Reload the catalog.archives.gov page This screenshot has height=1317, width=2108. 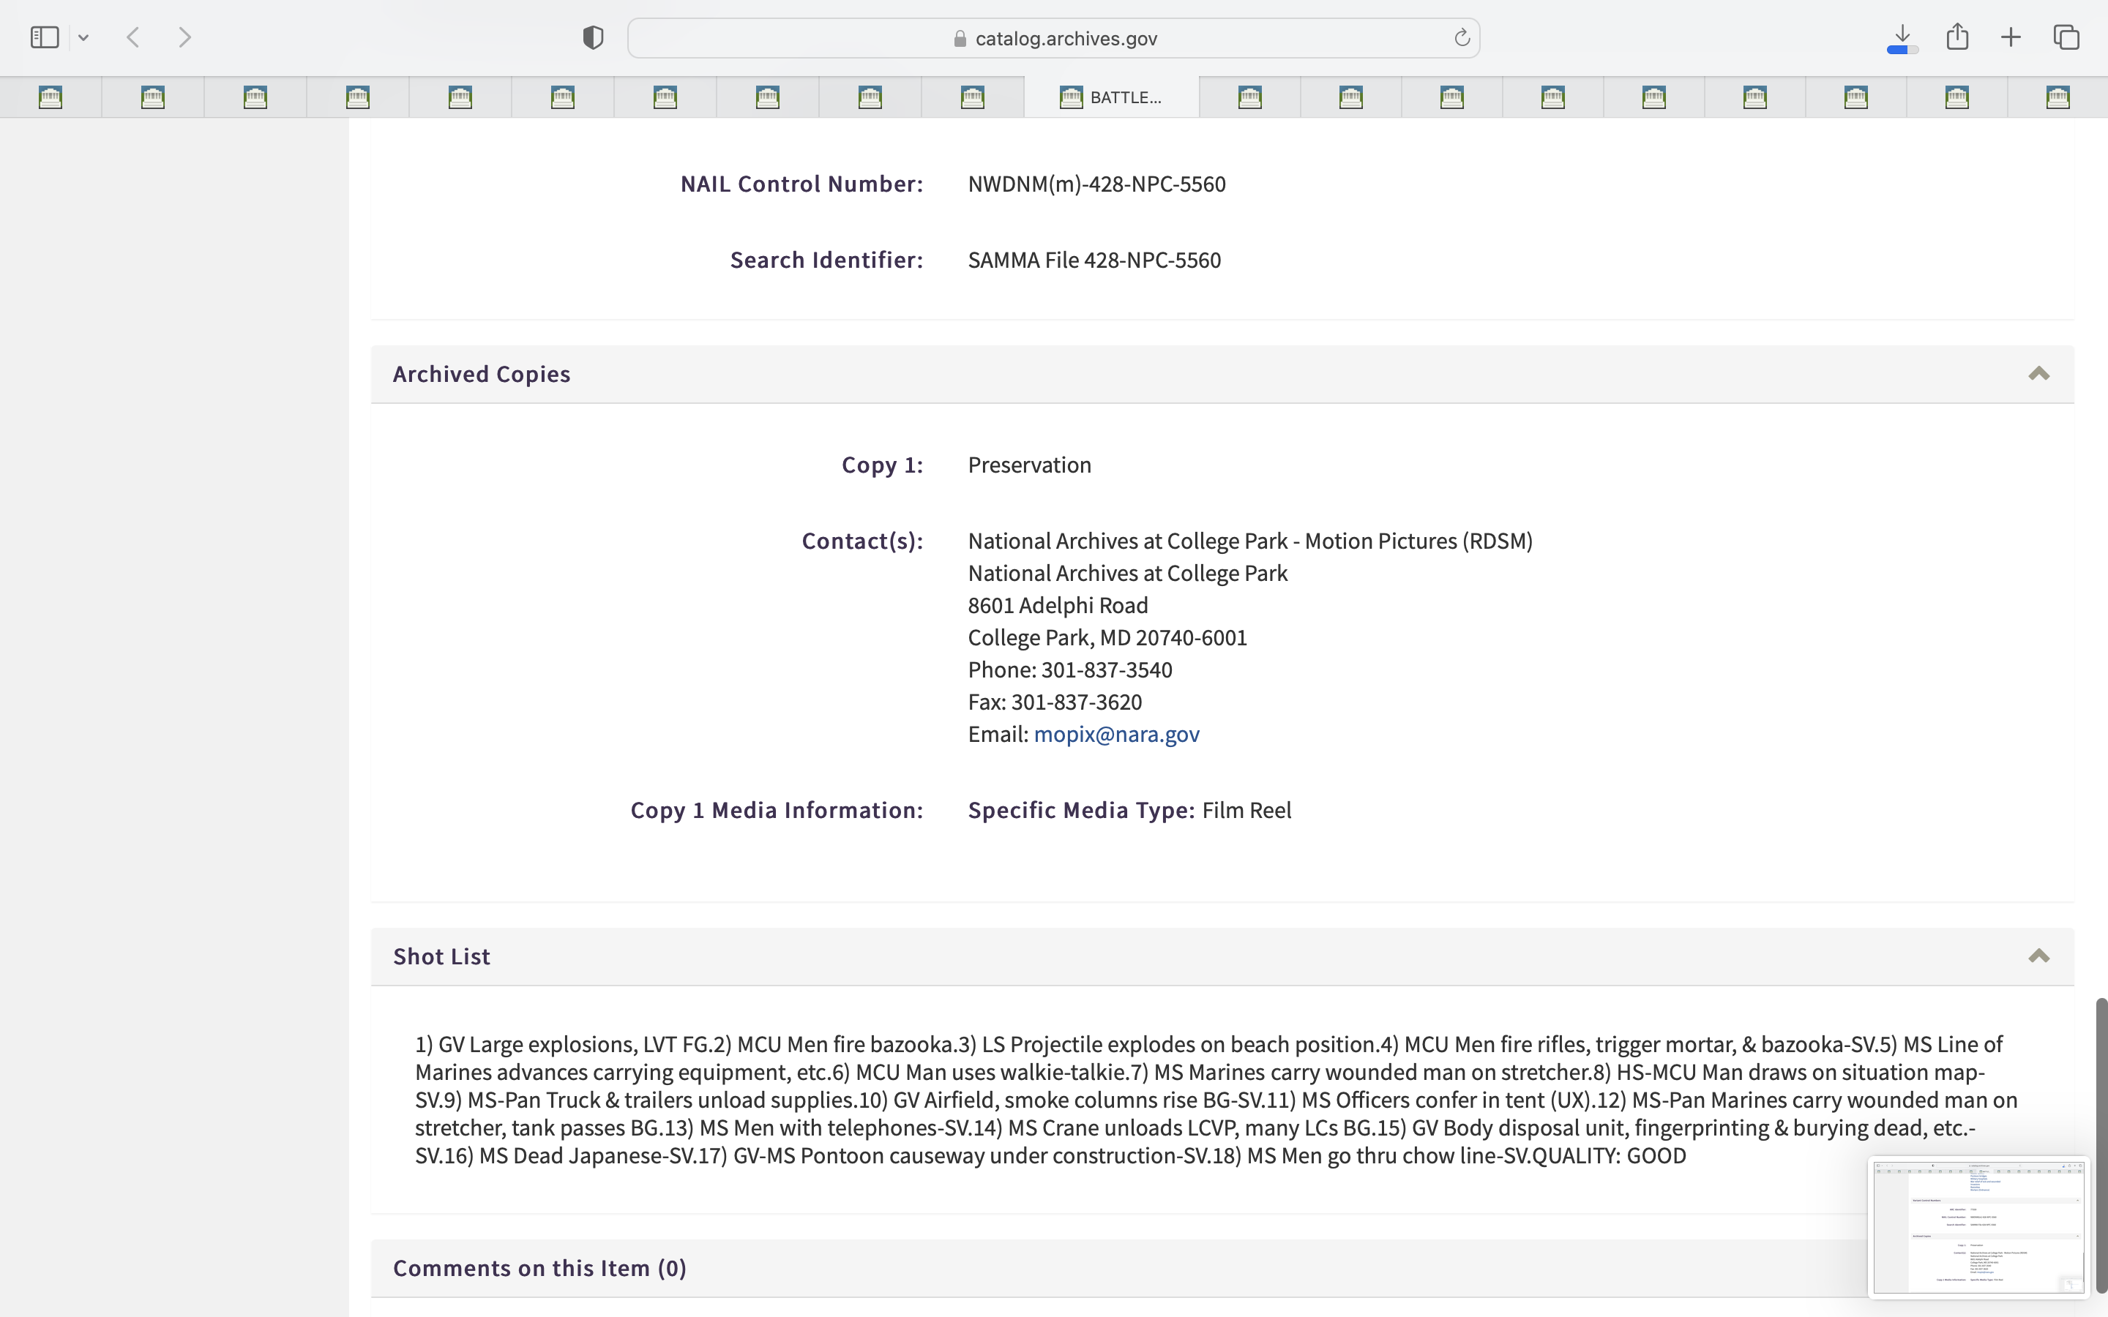(1462, 37)
